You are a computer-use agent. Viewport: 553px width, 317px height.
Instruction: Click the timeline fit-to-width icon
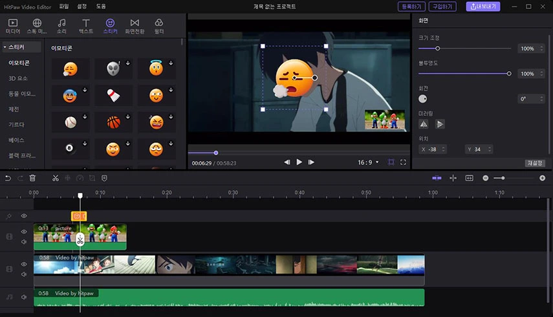coord(470,178)
